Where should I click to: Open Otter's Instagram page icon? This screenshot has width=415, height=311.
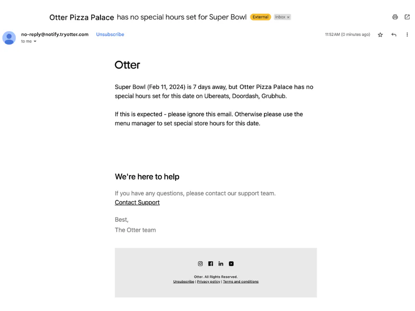(x=200, y=264)
